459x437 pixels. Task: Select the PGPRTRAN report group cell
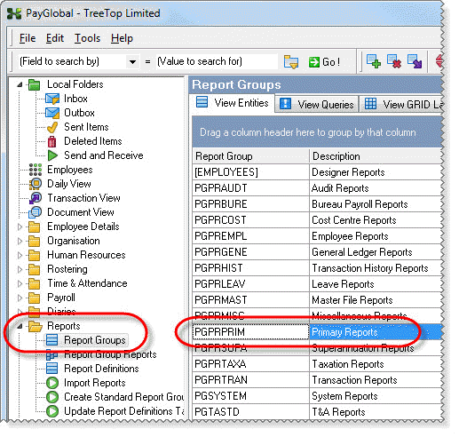(x=250, y=380)
